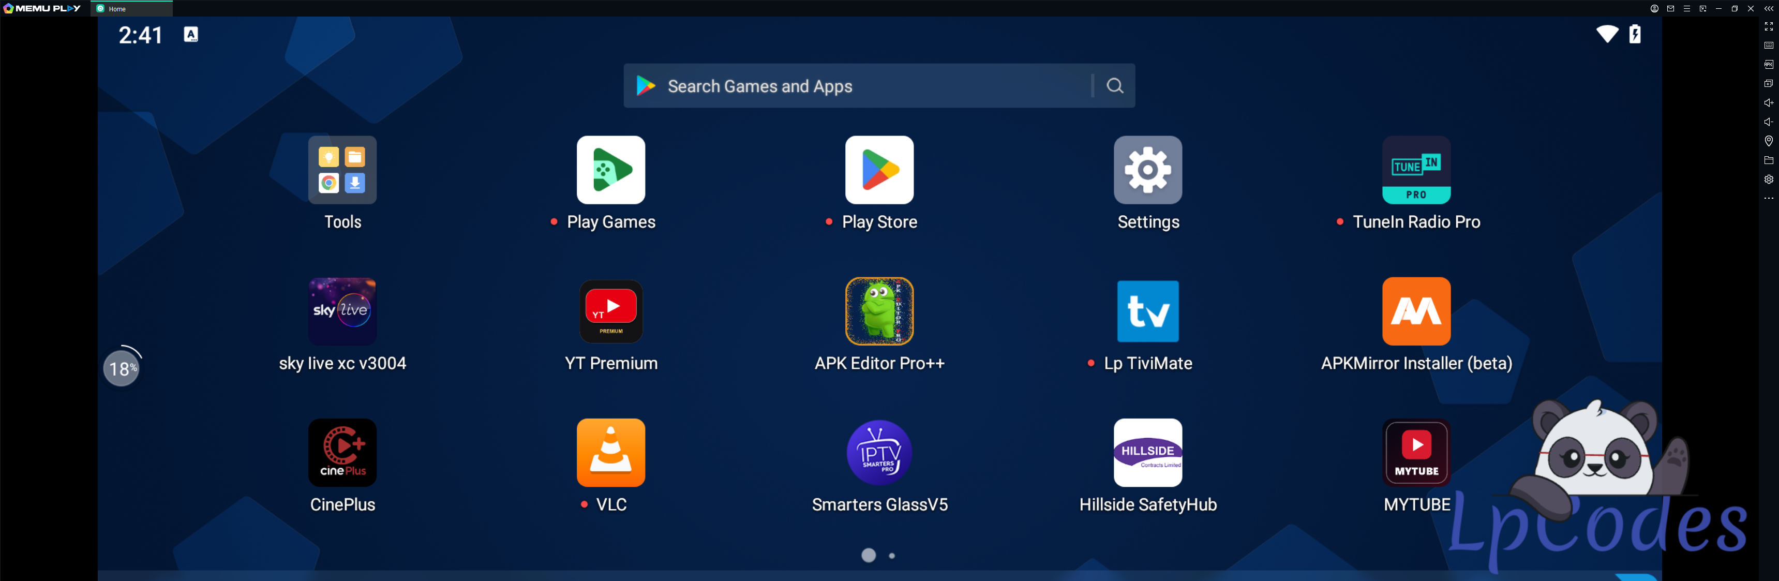Open MEmu keyboard mapping
The height and width of the screenshot is (581, 1779).
click(1769, 46)
